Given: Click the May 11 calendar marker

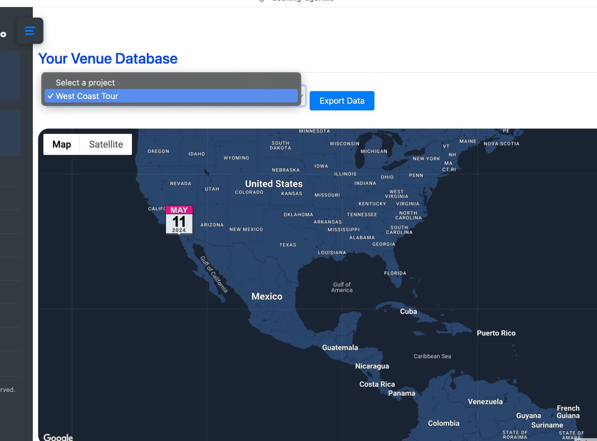Looking at the screenshot, I should 179,220.
